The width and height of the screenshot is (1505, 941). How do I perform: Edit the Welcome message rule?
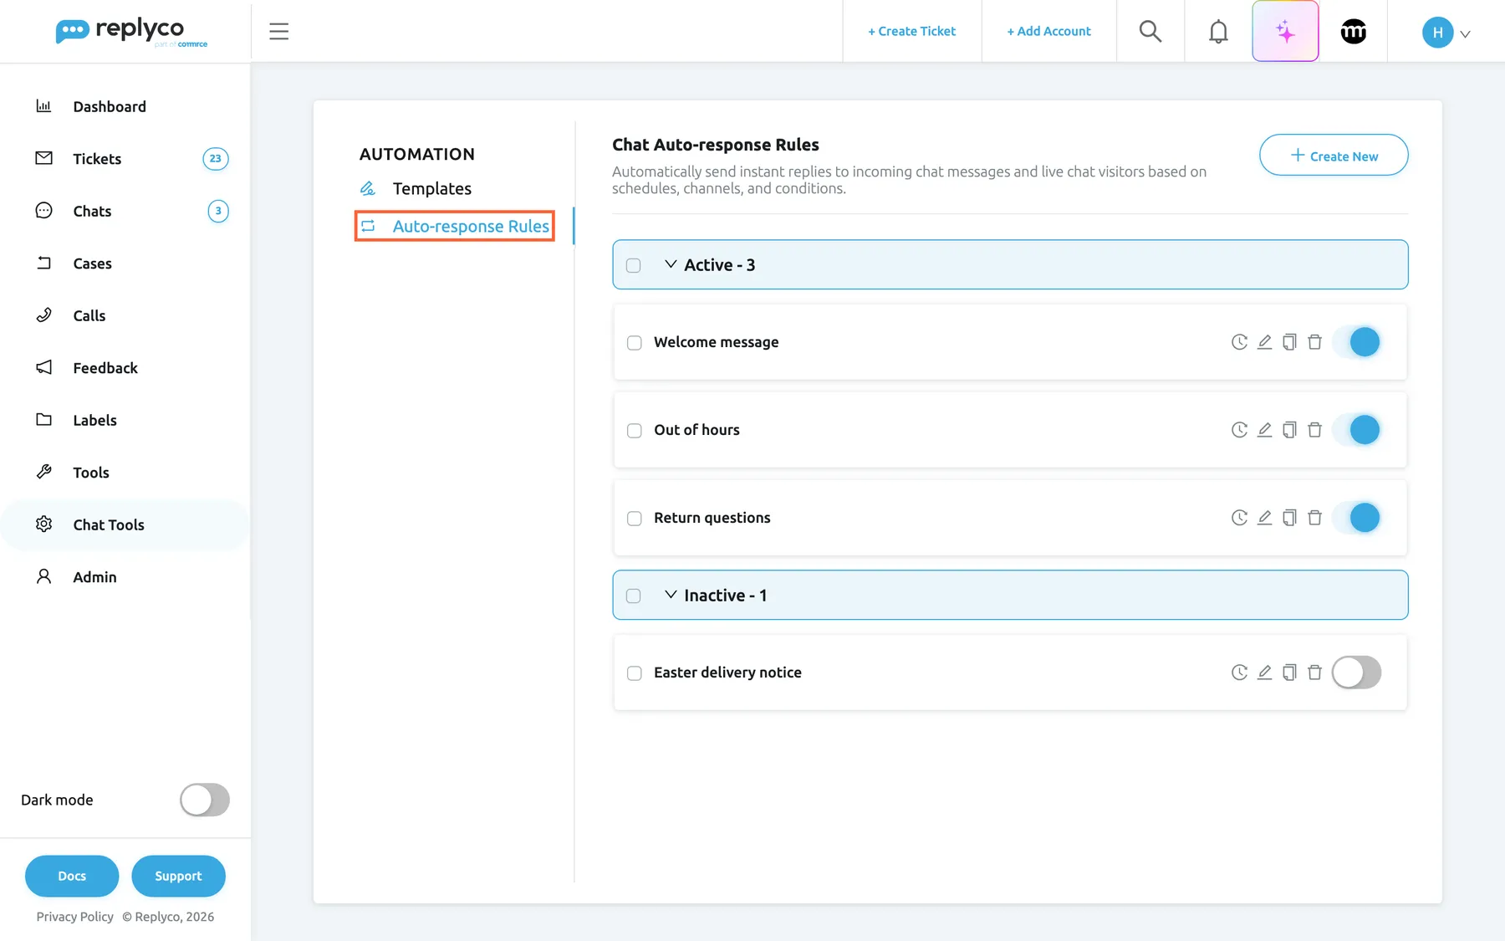coord(1264,342)
